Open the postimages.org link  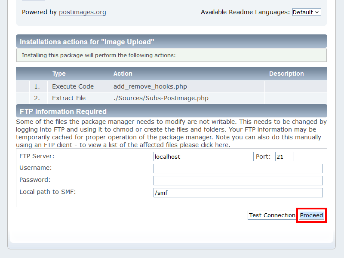click(x=82, y=12)
